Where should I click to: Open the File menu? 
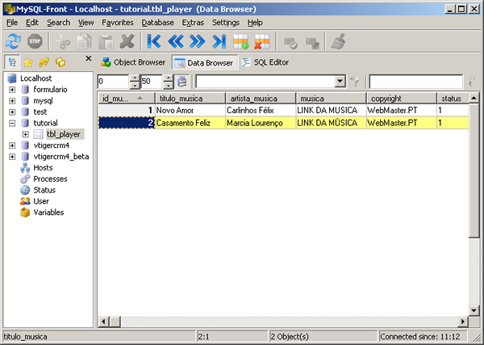tap(12, 23)
